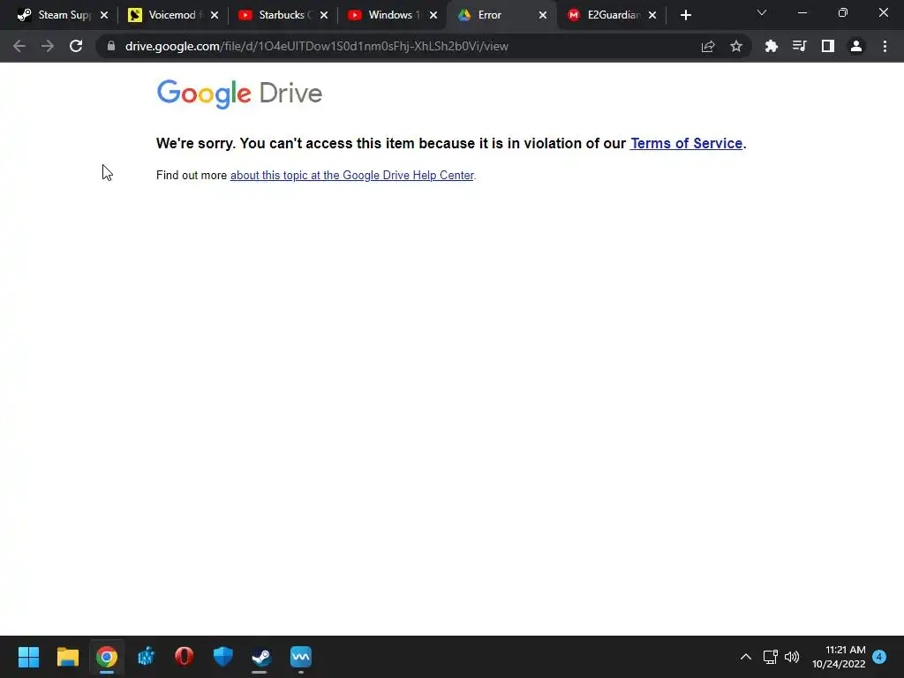904x678 pixels.
Task: Open the clock showing 11:21 AM
Action: point(839,657)
